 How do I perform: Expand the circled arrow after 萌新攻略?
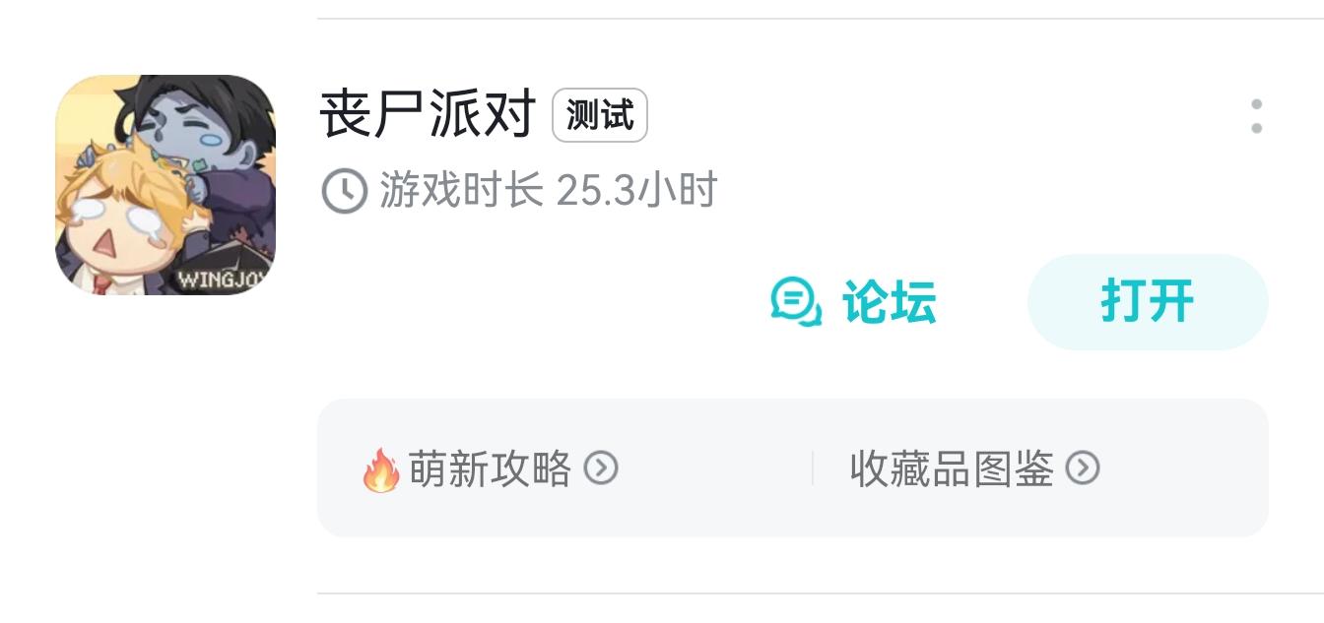[601, 467]
